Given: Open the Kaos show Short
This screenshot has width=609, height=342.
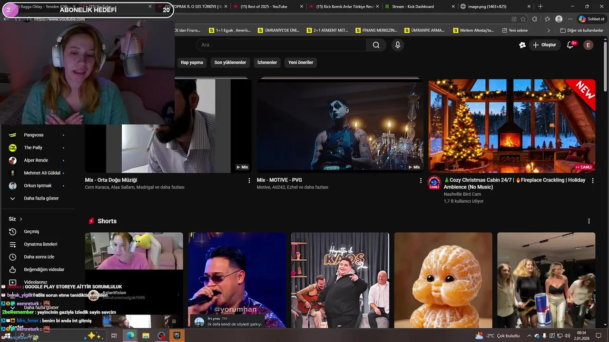Looking at the screenshot, I should (340, 280).
